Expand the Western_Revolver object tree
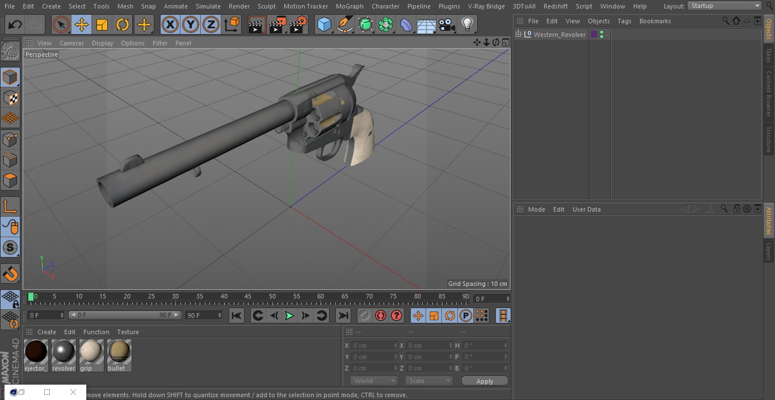Screen dimensions: 775x400 [x=518, y=35]
